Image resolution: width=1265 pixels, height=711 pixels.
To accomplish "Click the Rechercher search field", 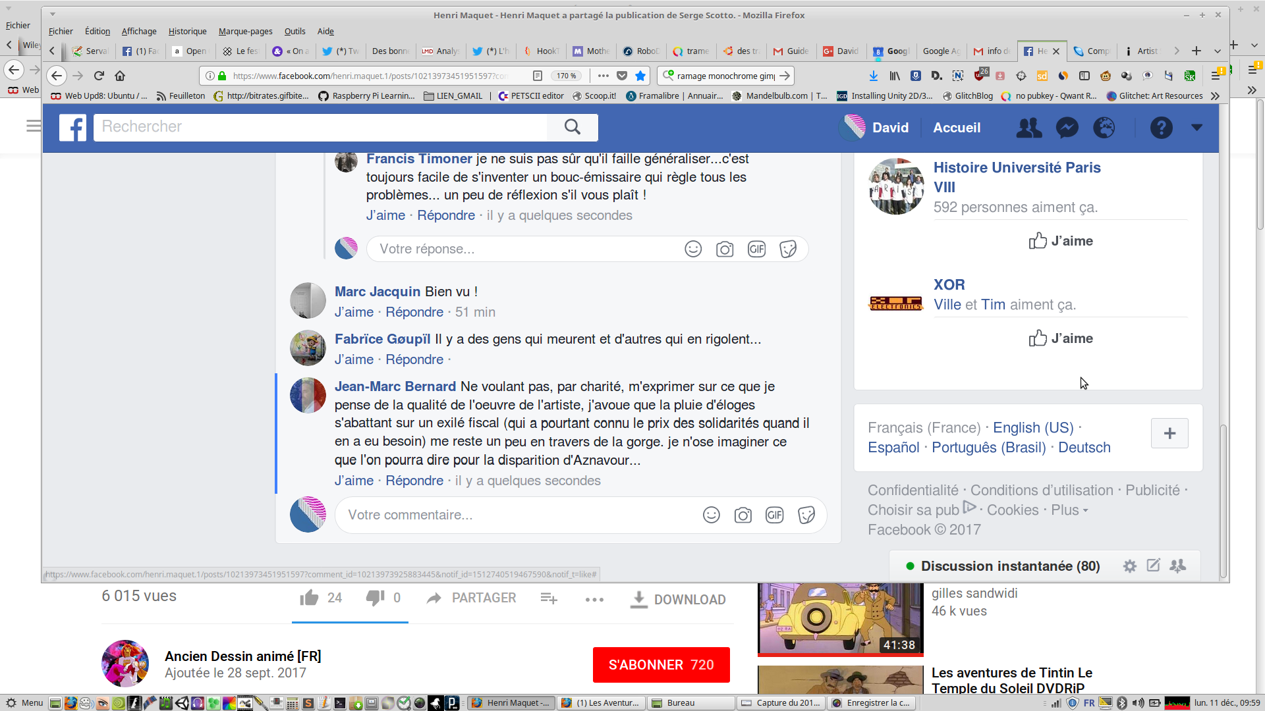I will click(320, 127).
